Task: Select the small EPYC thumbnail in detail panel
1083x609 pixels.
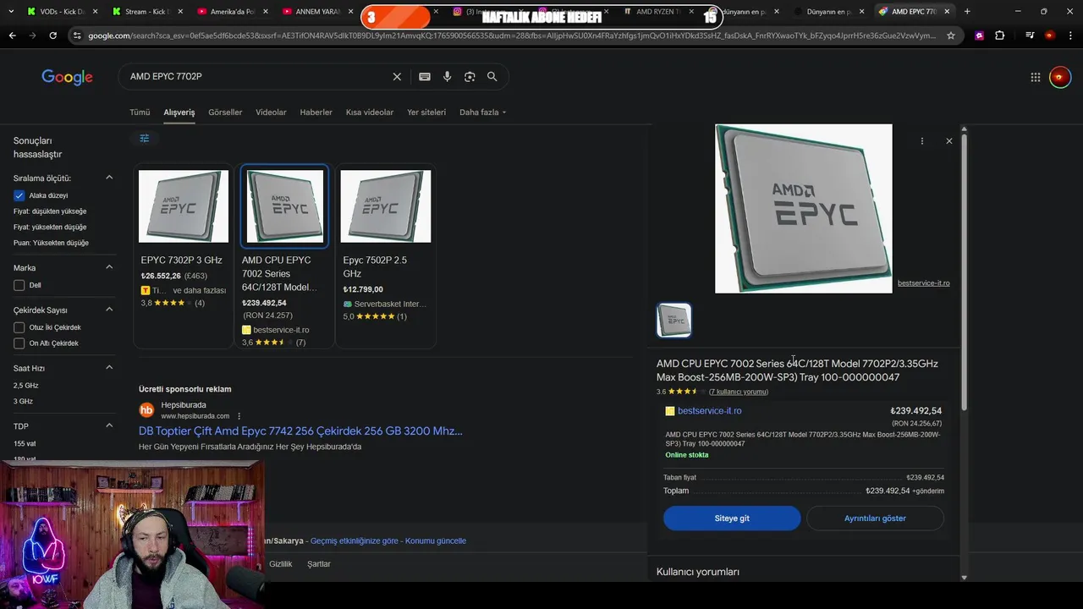Action: click(674, 321)
